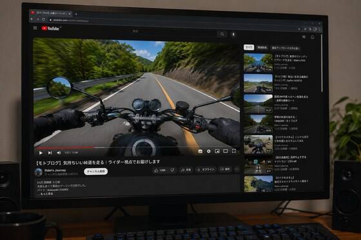
Task: Expand description with もっと見る
Action: [x=46, y=194]
